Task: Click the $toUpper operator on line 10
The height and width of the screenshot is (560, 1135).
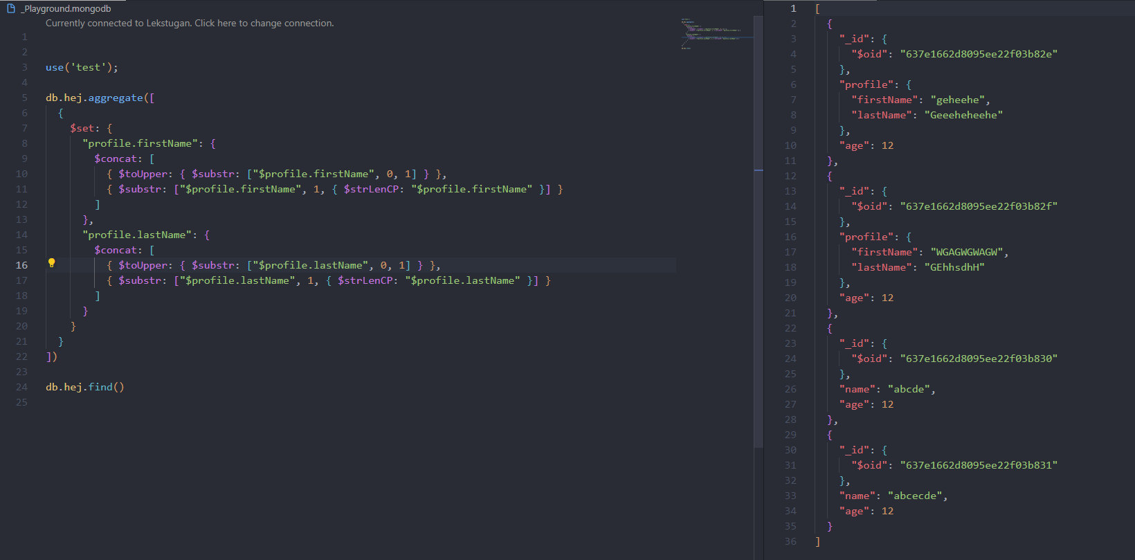Action: 143,174
